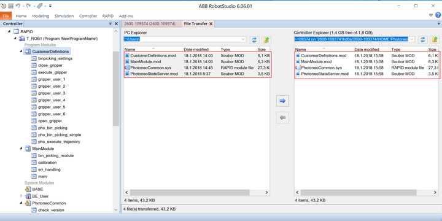
Task: Open the Controller panel options dropdown
Action: [x=110, y=24]
